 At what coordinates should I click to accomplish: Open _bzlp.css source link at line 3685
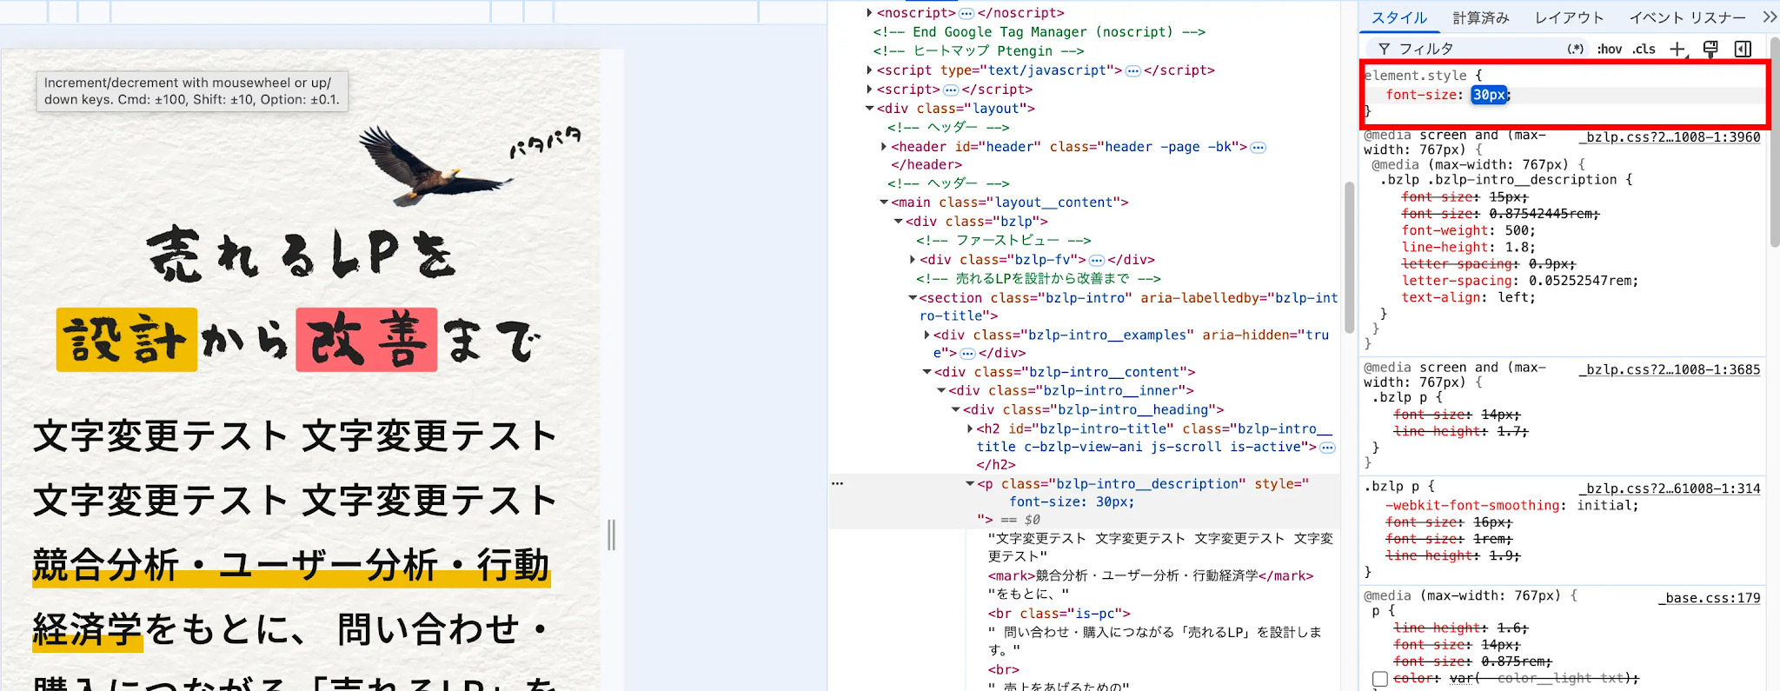(1670, 369)
